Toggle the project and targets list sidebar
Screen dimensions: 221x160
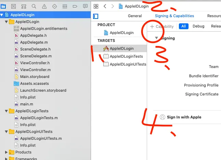pyautogui.click(x=96, y=16)
